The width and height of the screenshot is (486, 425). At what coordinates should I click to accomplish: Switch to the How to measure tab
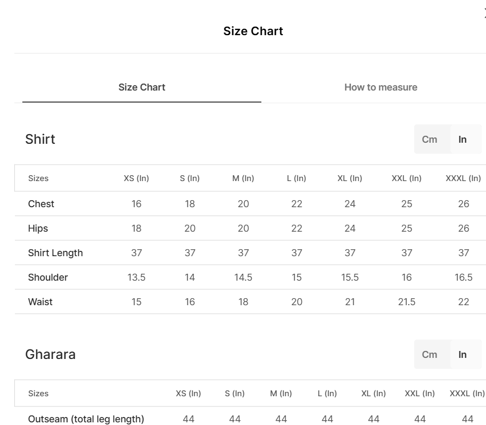381,87
